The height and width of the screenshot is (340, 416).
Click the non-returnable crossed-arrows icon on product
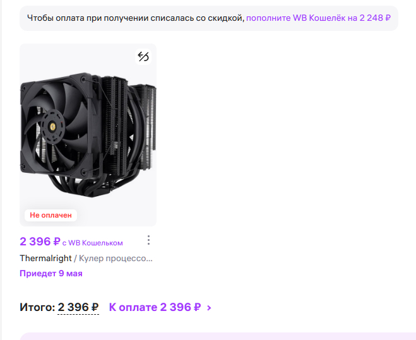[x=143, y=57]
